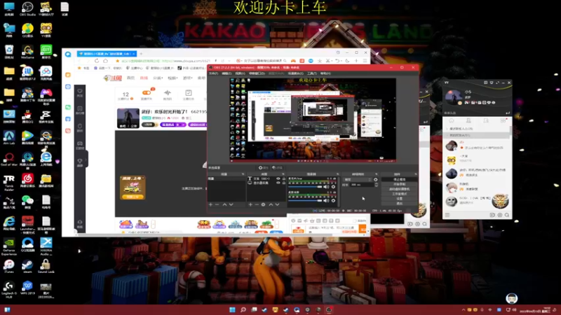Open settings gear for first mixer channel
This screenshot has height=315, width=561.
[x=334, y=187]
